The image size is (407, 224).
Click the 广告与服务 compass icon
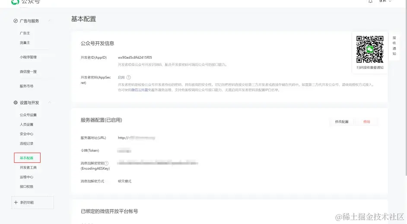coord(16,21)
